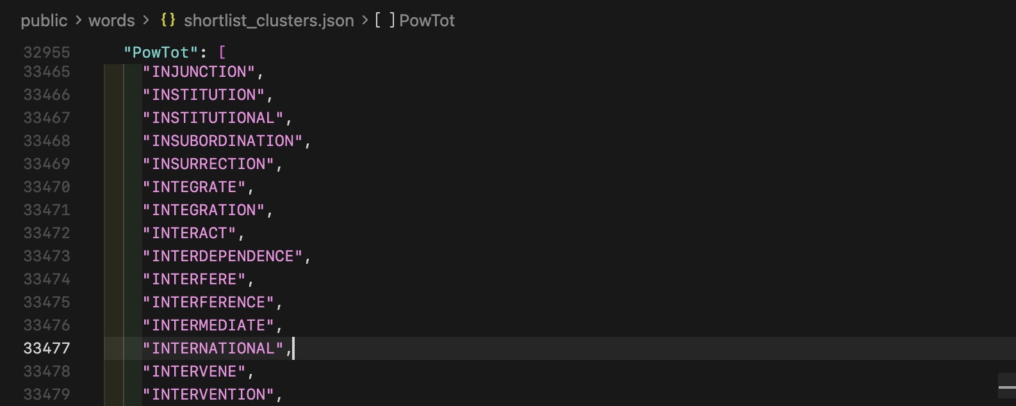
Task: Place cursor in "INSUBORDINATION" text
Action: click(222, 141)
